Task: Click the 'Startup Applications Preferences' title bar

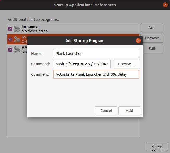Action: 85,5
